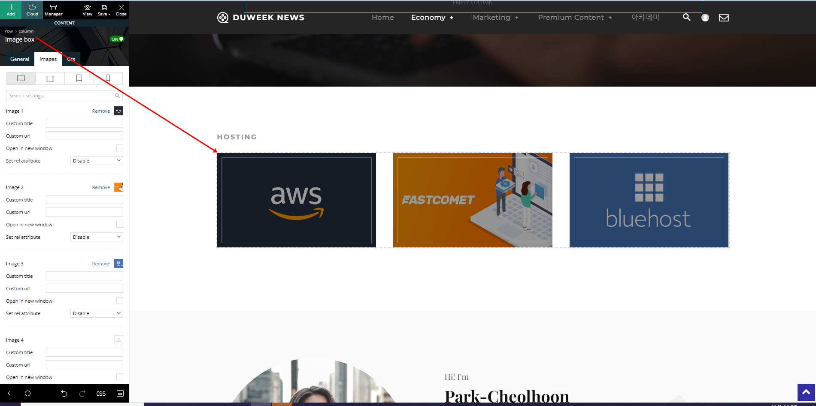The image size is (816, 406).
Task: Click the search settings magnifier icon
Action: click(x=118, y=96)
